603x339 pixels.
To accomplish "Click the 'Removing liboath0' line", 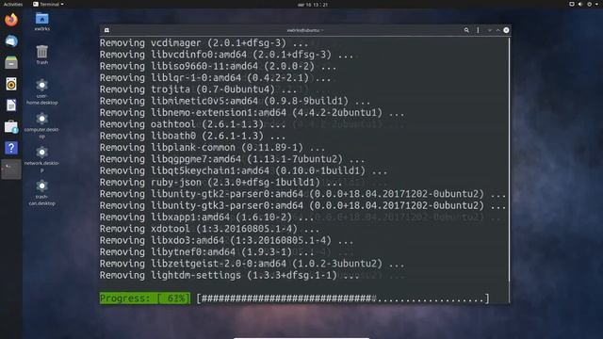I will (192, 136).
